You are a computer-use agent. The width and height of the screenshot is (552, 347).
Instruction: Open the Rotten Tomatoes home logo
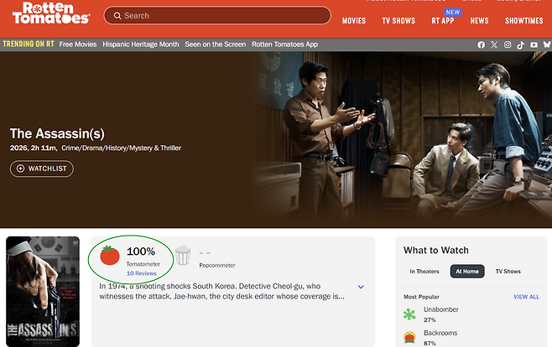click(x=51, y=13)
